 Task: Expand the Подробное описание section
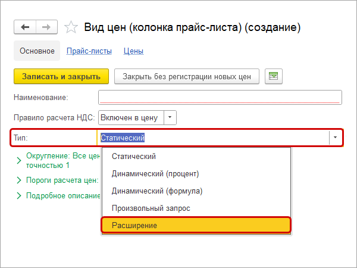[20, 195]
